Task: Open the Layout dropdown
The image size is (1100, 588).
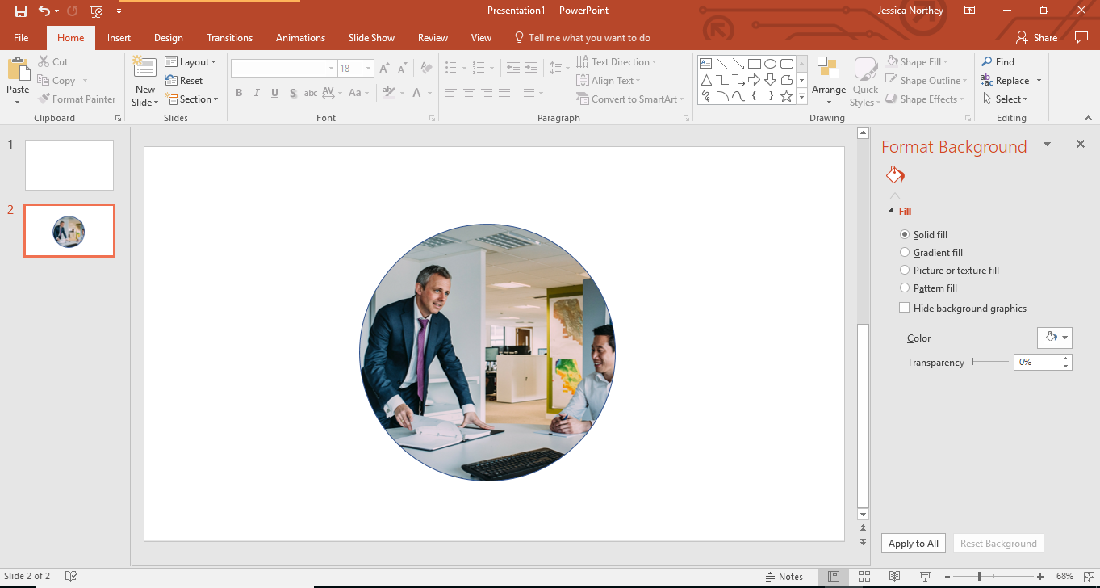Action: (x=191, y=61)
